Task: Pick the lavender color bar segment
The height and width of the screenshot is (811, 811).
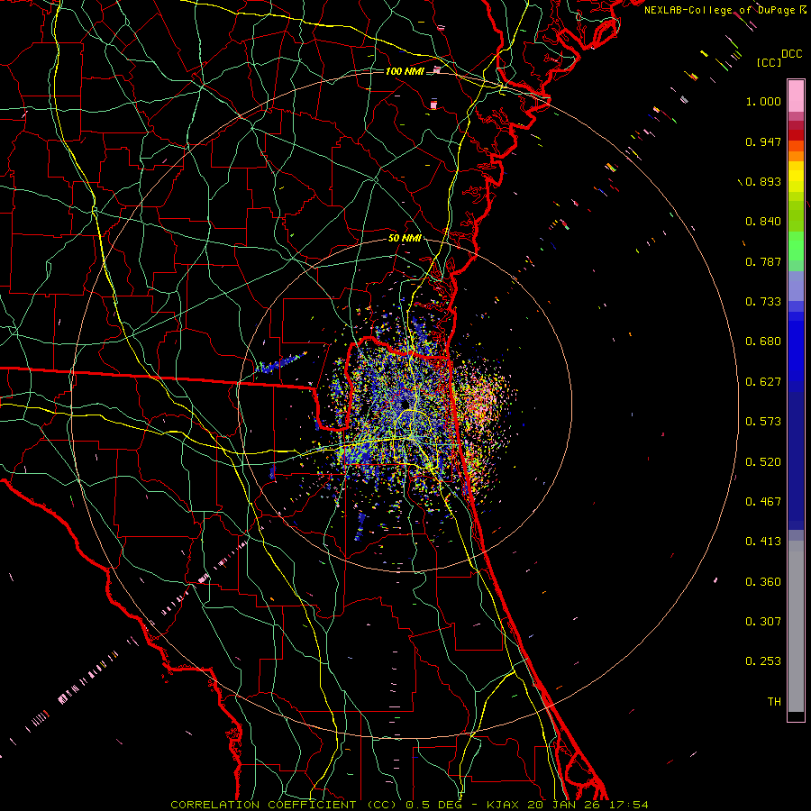Action: click(796, 287)
